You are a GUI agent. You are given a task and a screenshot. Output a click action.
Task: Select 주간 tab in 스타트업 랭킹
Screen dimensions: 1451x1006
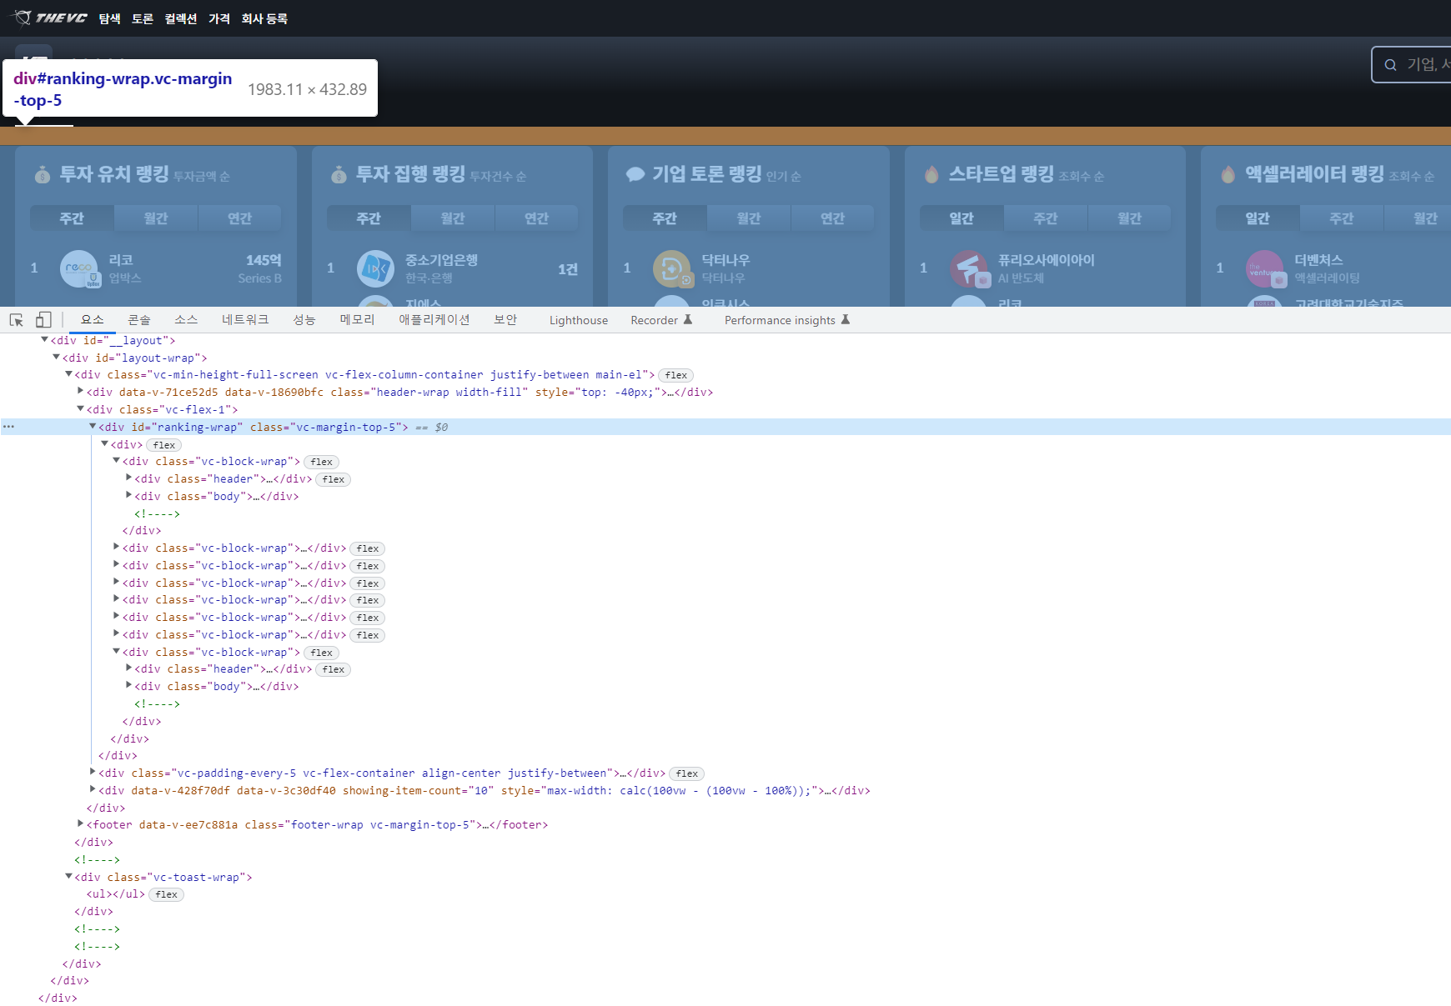[x=1046, y=218]
